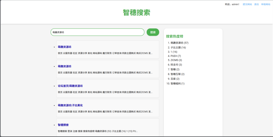The height and width of the screenshot is (137, 273).
Task: Select hot search item 智穗福利 (1)
Action: [178, 83]
